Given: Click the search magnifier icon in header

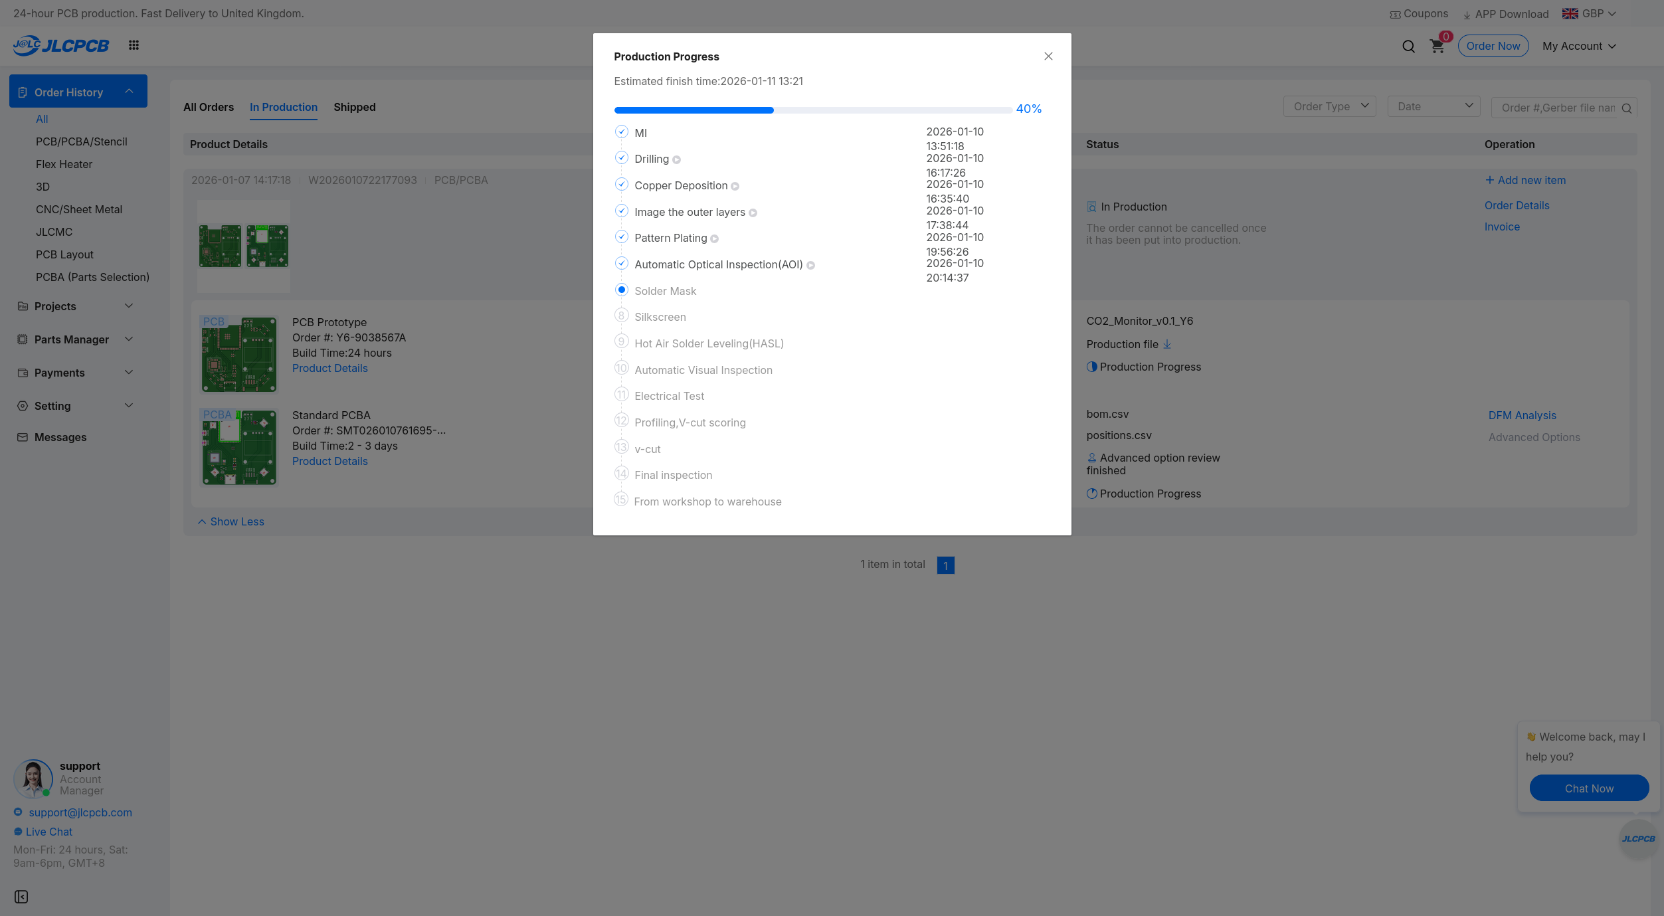Looking at the screenshot, I should coord(1408,46).
